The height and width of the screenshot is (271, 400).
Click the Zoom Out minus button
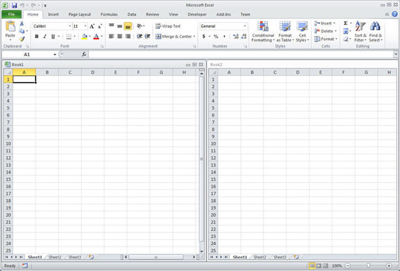coord(347,265)
